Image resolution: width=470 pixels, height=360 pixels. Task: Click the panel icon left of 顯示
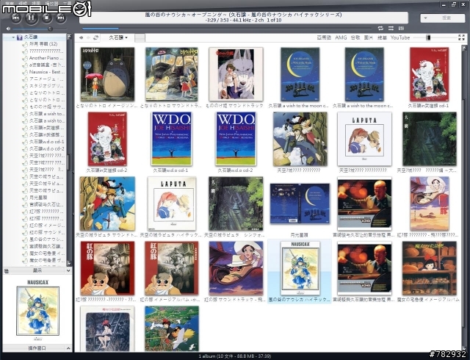[x=7, y=270]
